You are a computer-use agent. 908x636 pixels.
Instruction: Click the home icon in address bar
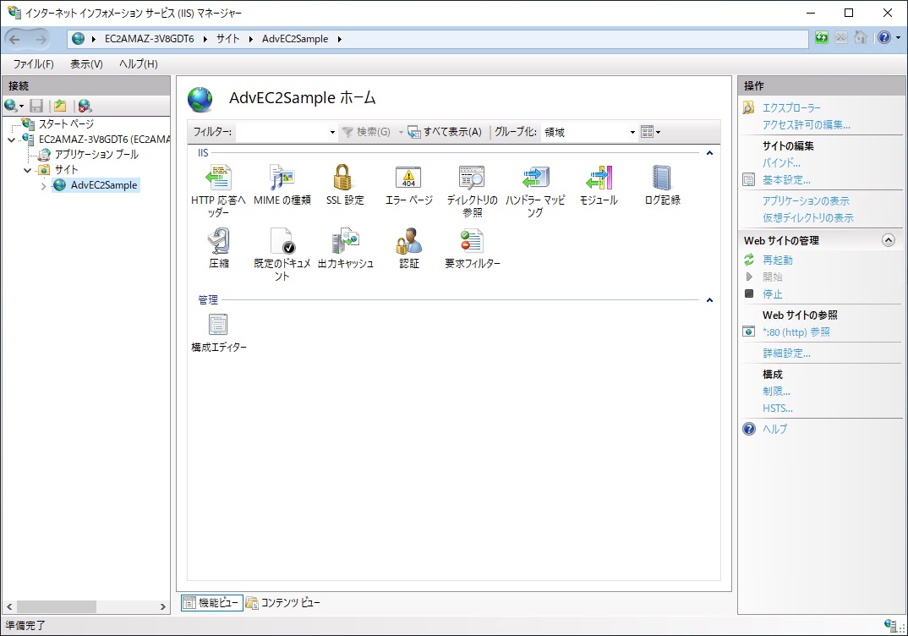pos(861,38)
